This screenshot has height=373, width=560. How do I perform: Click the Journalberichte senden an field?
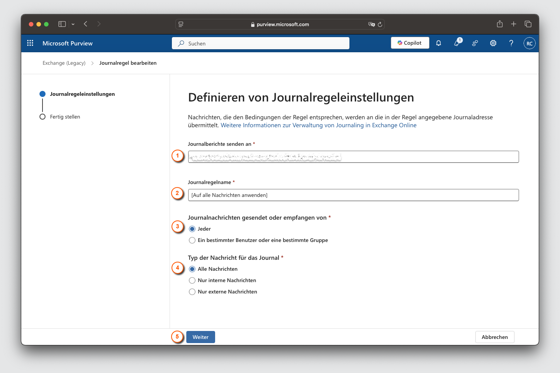(353, 157)
